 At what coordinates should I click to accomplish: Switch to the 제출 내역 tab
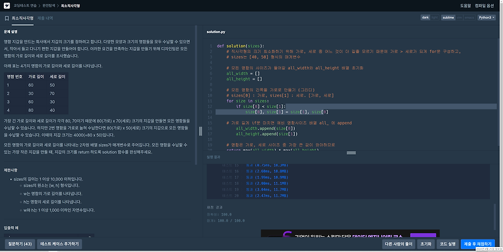tap(45, 18)
